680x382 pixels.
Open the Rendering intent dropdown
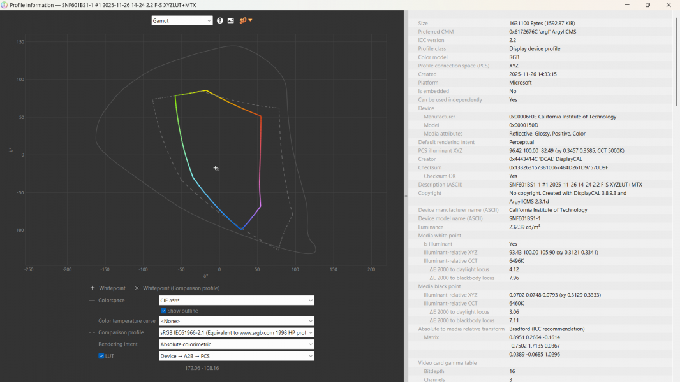pos(236,344)
